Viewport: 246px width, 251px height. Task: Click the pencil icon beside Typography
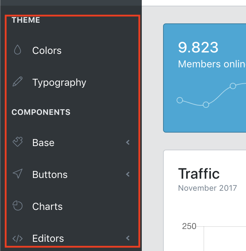pos(17,82)
